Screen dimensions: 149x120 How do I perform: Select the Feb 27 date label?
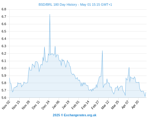(x=95, y=105)
